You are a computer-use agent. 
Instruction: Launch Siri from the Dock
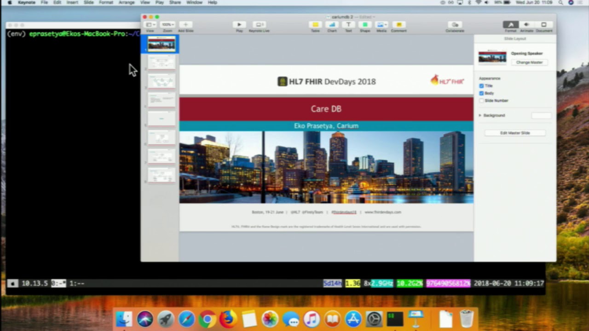[145, 319]
